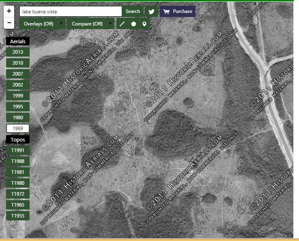Share via the Twitter bird icon
Screen dimensions: 299x241
(151, 12)
